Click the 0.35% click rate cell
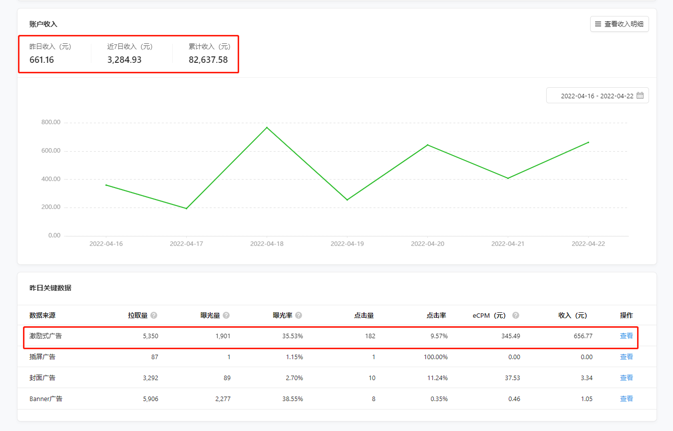673x431 pixels. click(x=439, y=399)
